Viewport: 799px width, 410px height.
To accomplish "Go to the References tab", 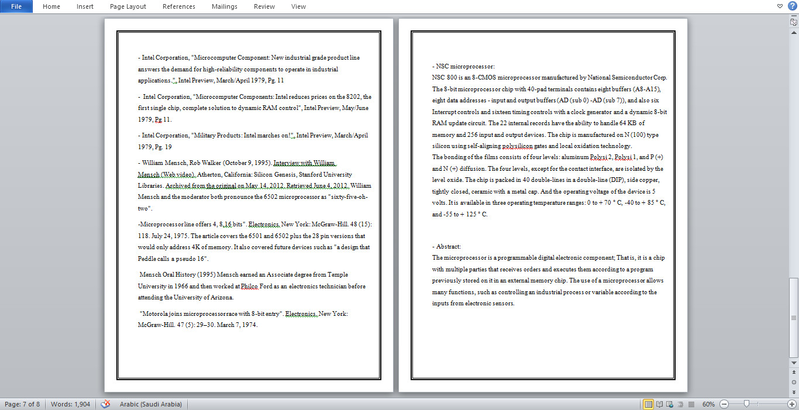I will coord(179,6).
